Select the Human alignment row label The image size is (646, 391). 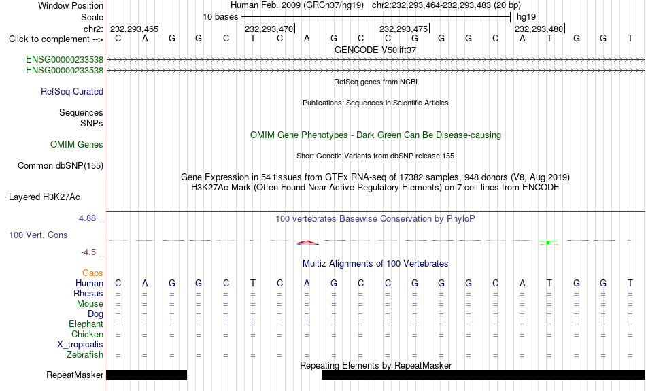click(89, 283)
